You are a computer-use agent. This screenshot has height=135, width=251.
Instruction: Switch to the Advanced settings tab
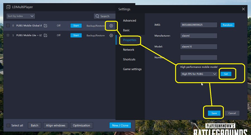click(x=129, y=21)
